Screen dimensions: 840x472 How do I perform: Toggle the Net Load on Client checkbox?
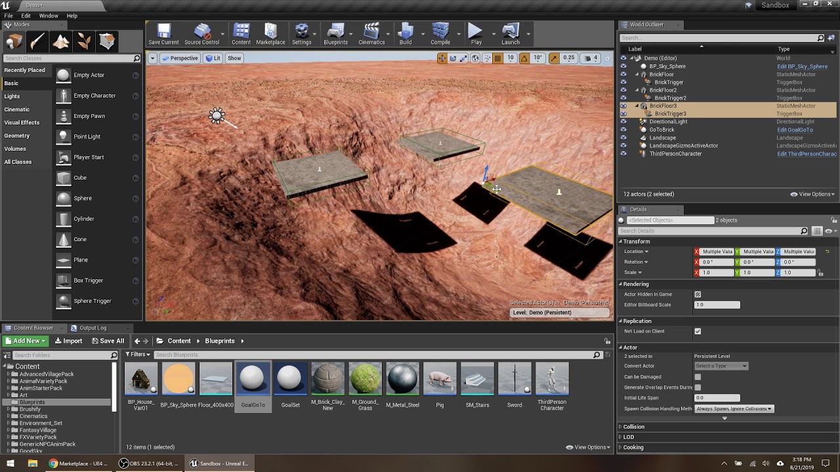click(x=698, y=331)
